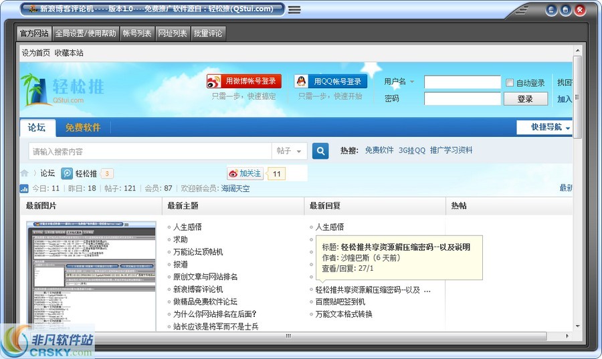Click the 用QQ帐号登录 button
This screenshot has height=359, width=602.
pos(330,82)
